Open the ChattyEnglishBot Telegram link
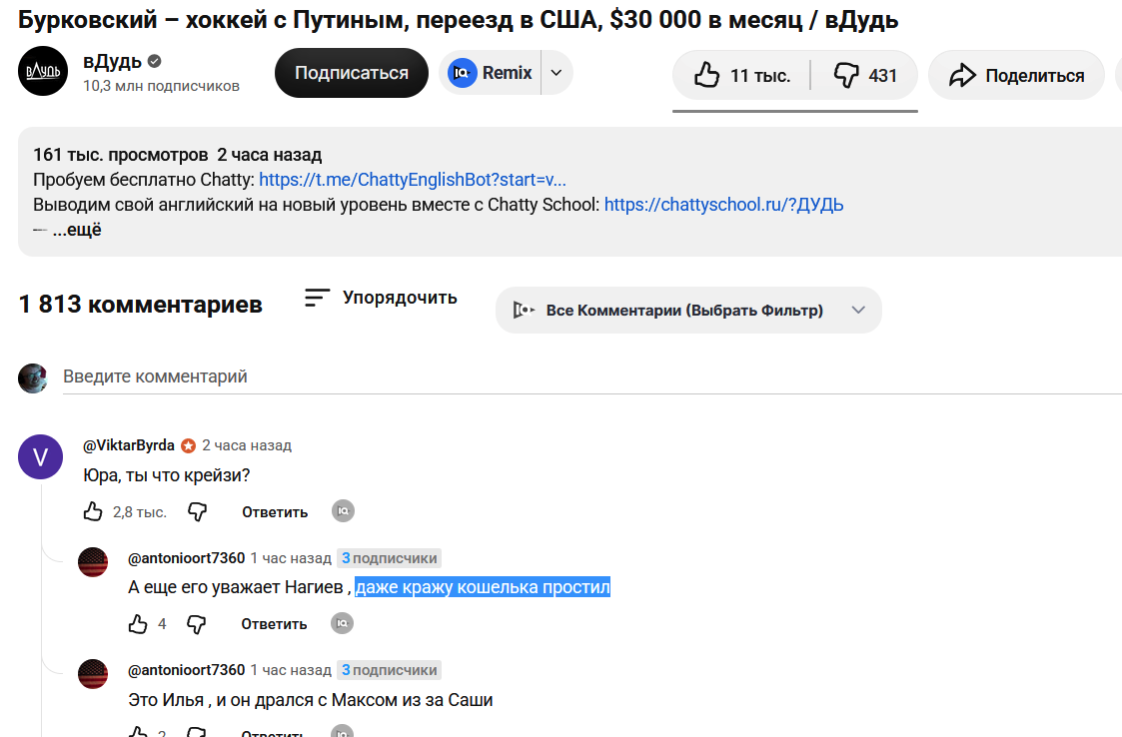1122x737 pixels. tap(413, 180)
